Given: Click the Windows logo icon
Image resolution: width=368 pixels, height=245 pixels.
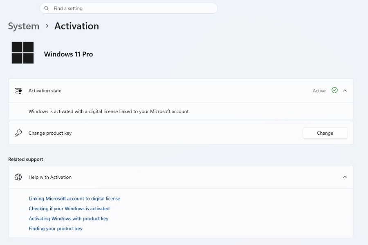Looking at the screenshot, I should [x=23, y=53].
